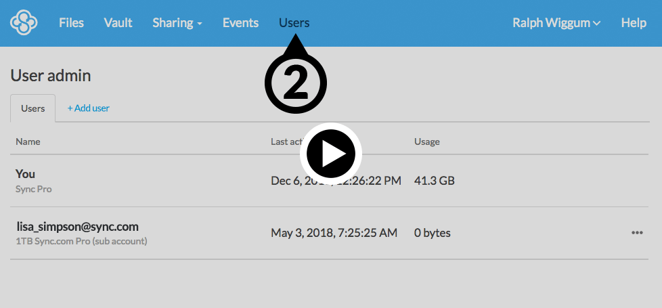Click the User admin heading
This screenshot has height=308, width=662.
point(51,75)
